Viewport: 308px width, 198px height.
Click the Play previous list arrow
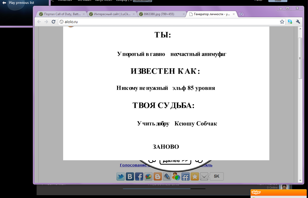point(4,3)
